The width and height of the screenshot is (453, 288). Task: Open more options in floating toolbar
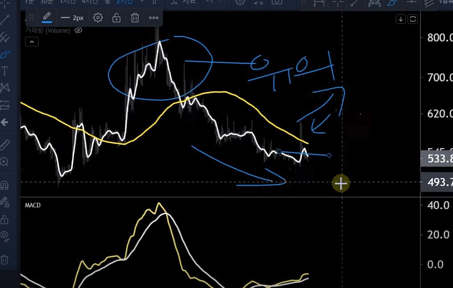(x=154, y=18)
